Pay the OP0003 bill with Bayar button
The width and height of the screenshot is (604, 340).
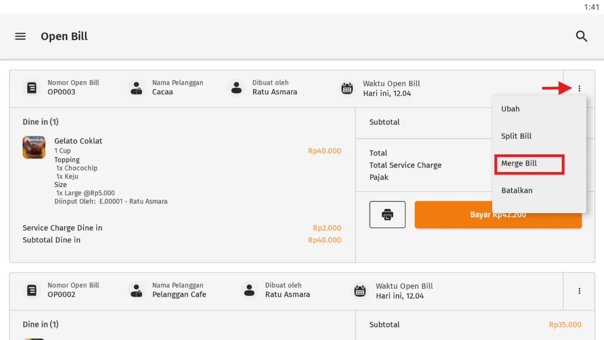tap(498, 215)
